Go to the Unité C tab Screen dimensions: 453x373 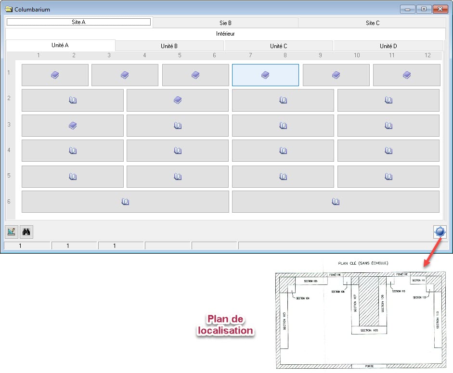click(278, 46)
